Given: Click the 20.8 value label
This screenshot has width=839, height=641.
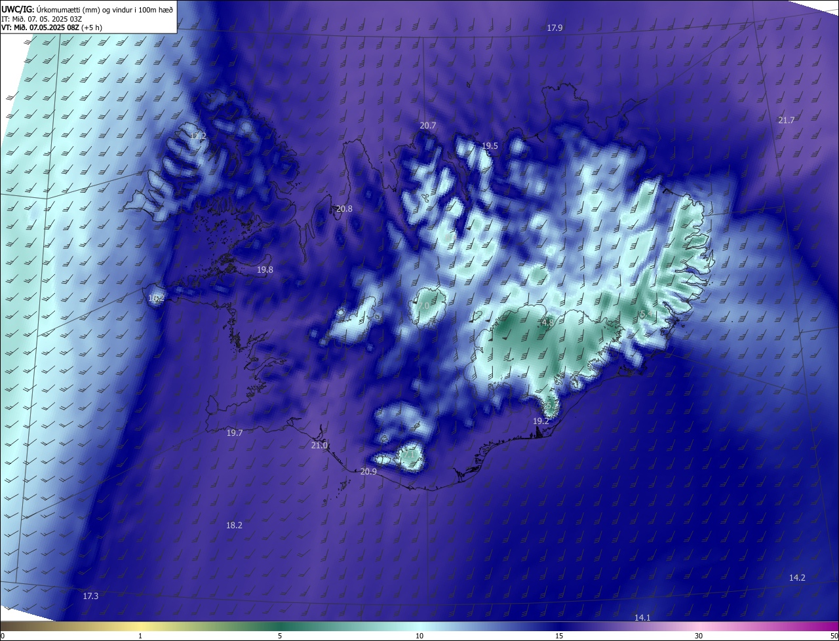Looking at the screenshot, I should (344, 209).
